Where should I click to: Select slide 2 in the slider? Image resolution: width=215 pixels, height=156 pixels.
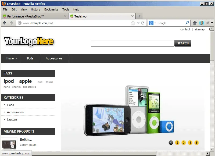coord(177,143)
